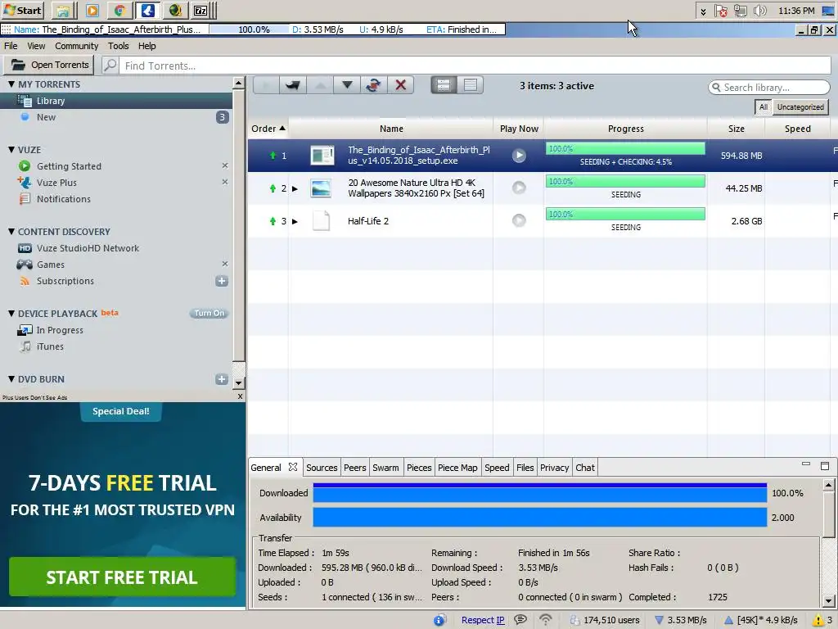The width and height of the screenshot is (838, 629).
Task: Collapse the MY TORRENTS section
Action: click(11, 84)
